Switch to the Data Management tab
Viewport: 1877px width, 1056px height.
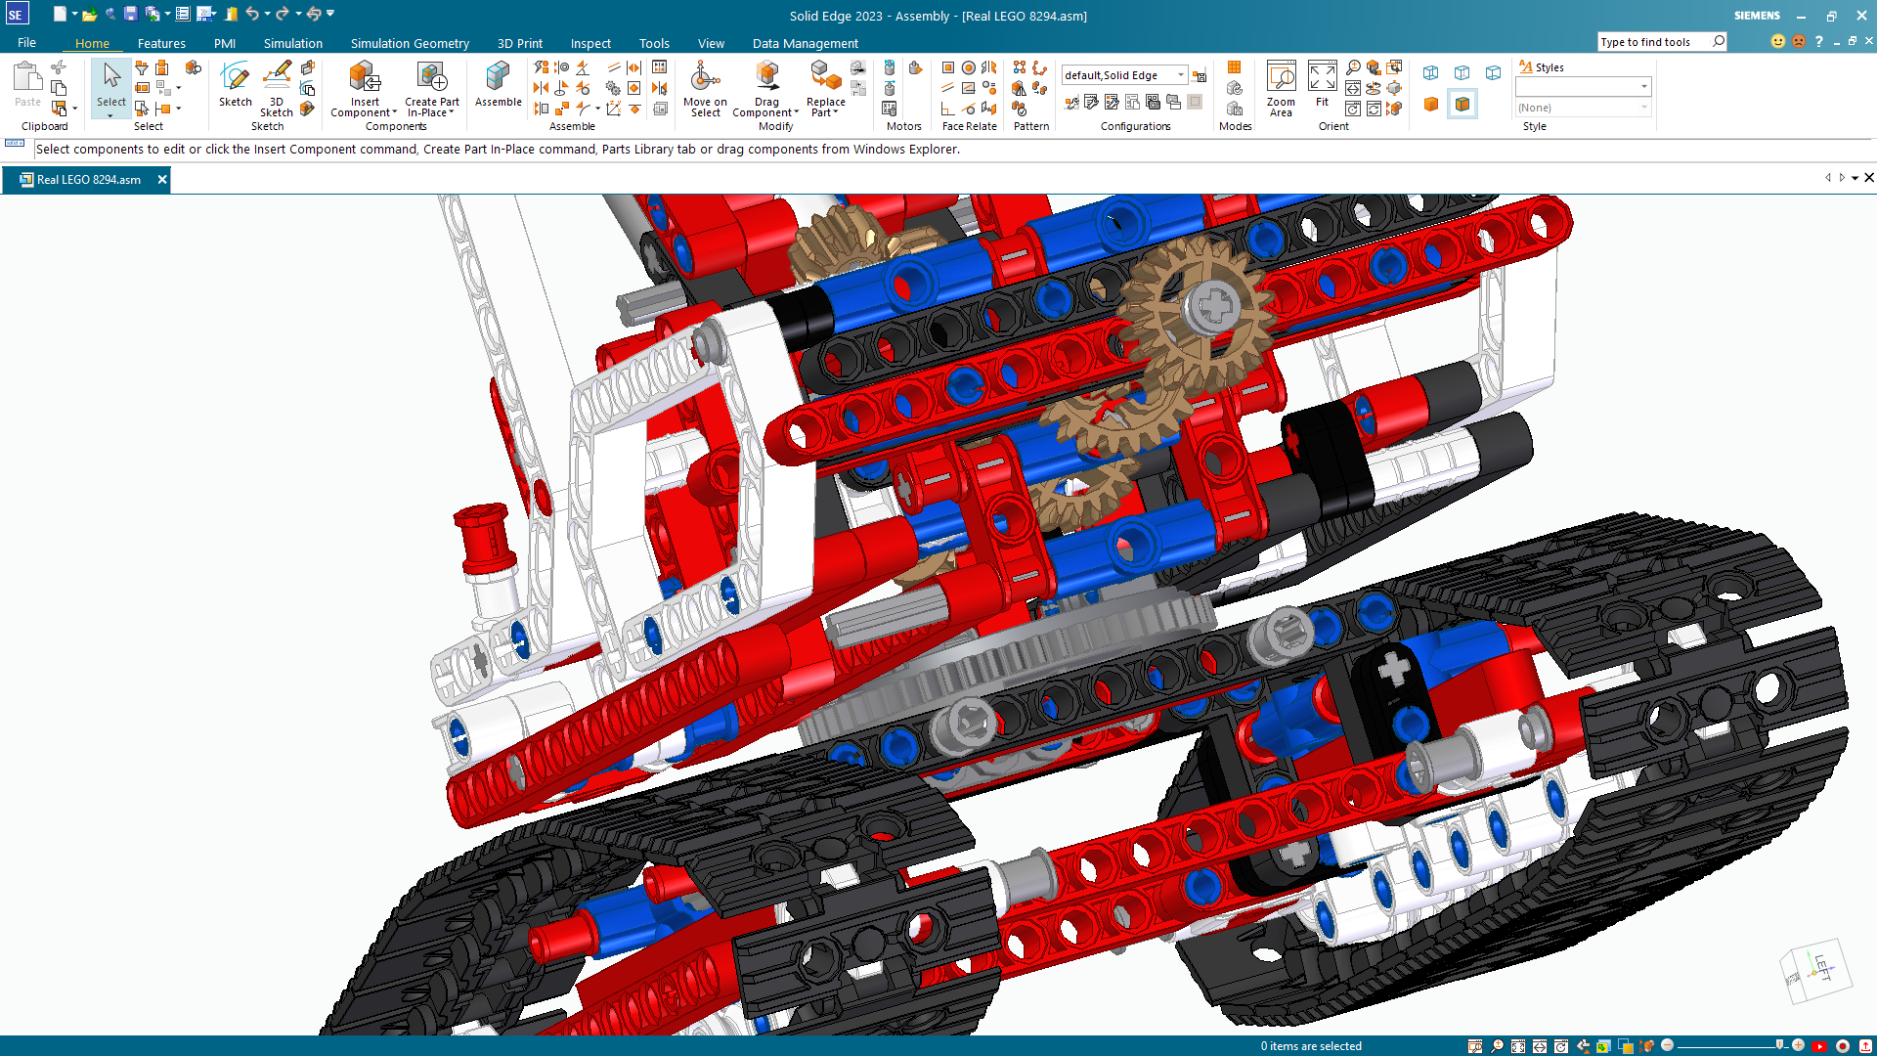[x=805, y=43]
